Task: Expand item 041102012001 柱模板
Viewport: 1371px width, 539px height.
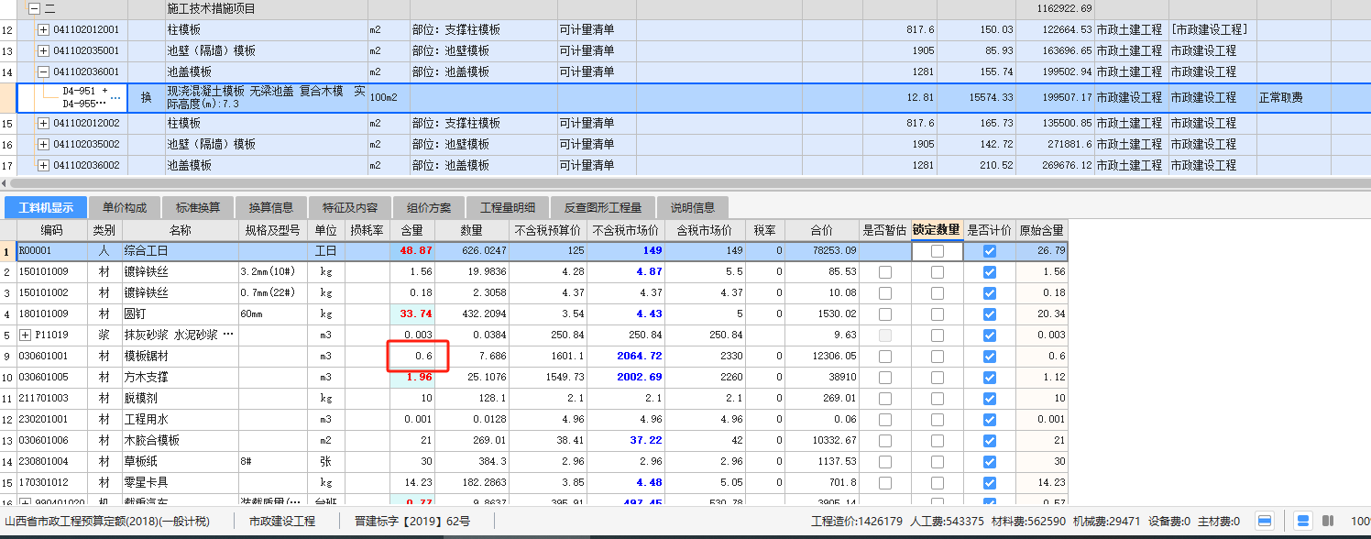Action: click(43, 29)
